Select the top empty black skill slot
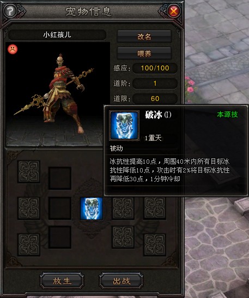 [x=60, y=178]
